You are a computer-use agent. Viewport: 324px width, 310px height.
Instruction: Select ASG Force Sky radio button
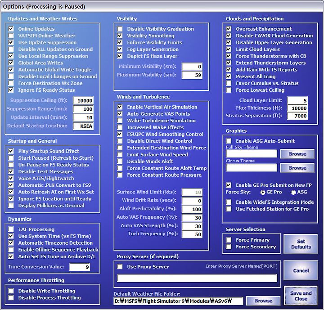click(x=293, y=192)
